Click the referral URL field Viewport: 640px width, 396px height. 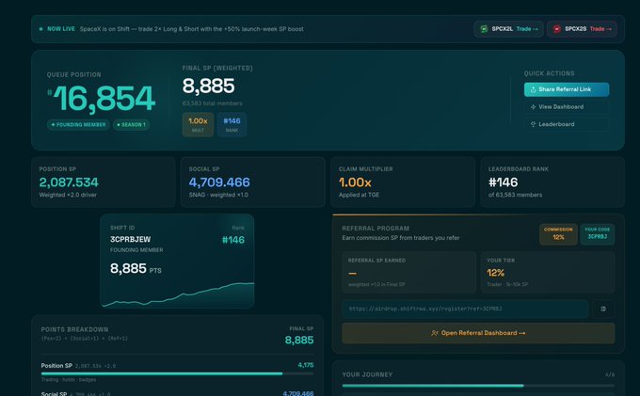click(x=465, y=309)
